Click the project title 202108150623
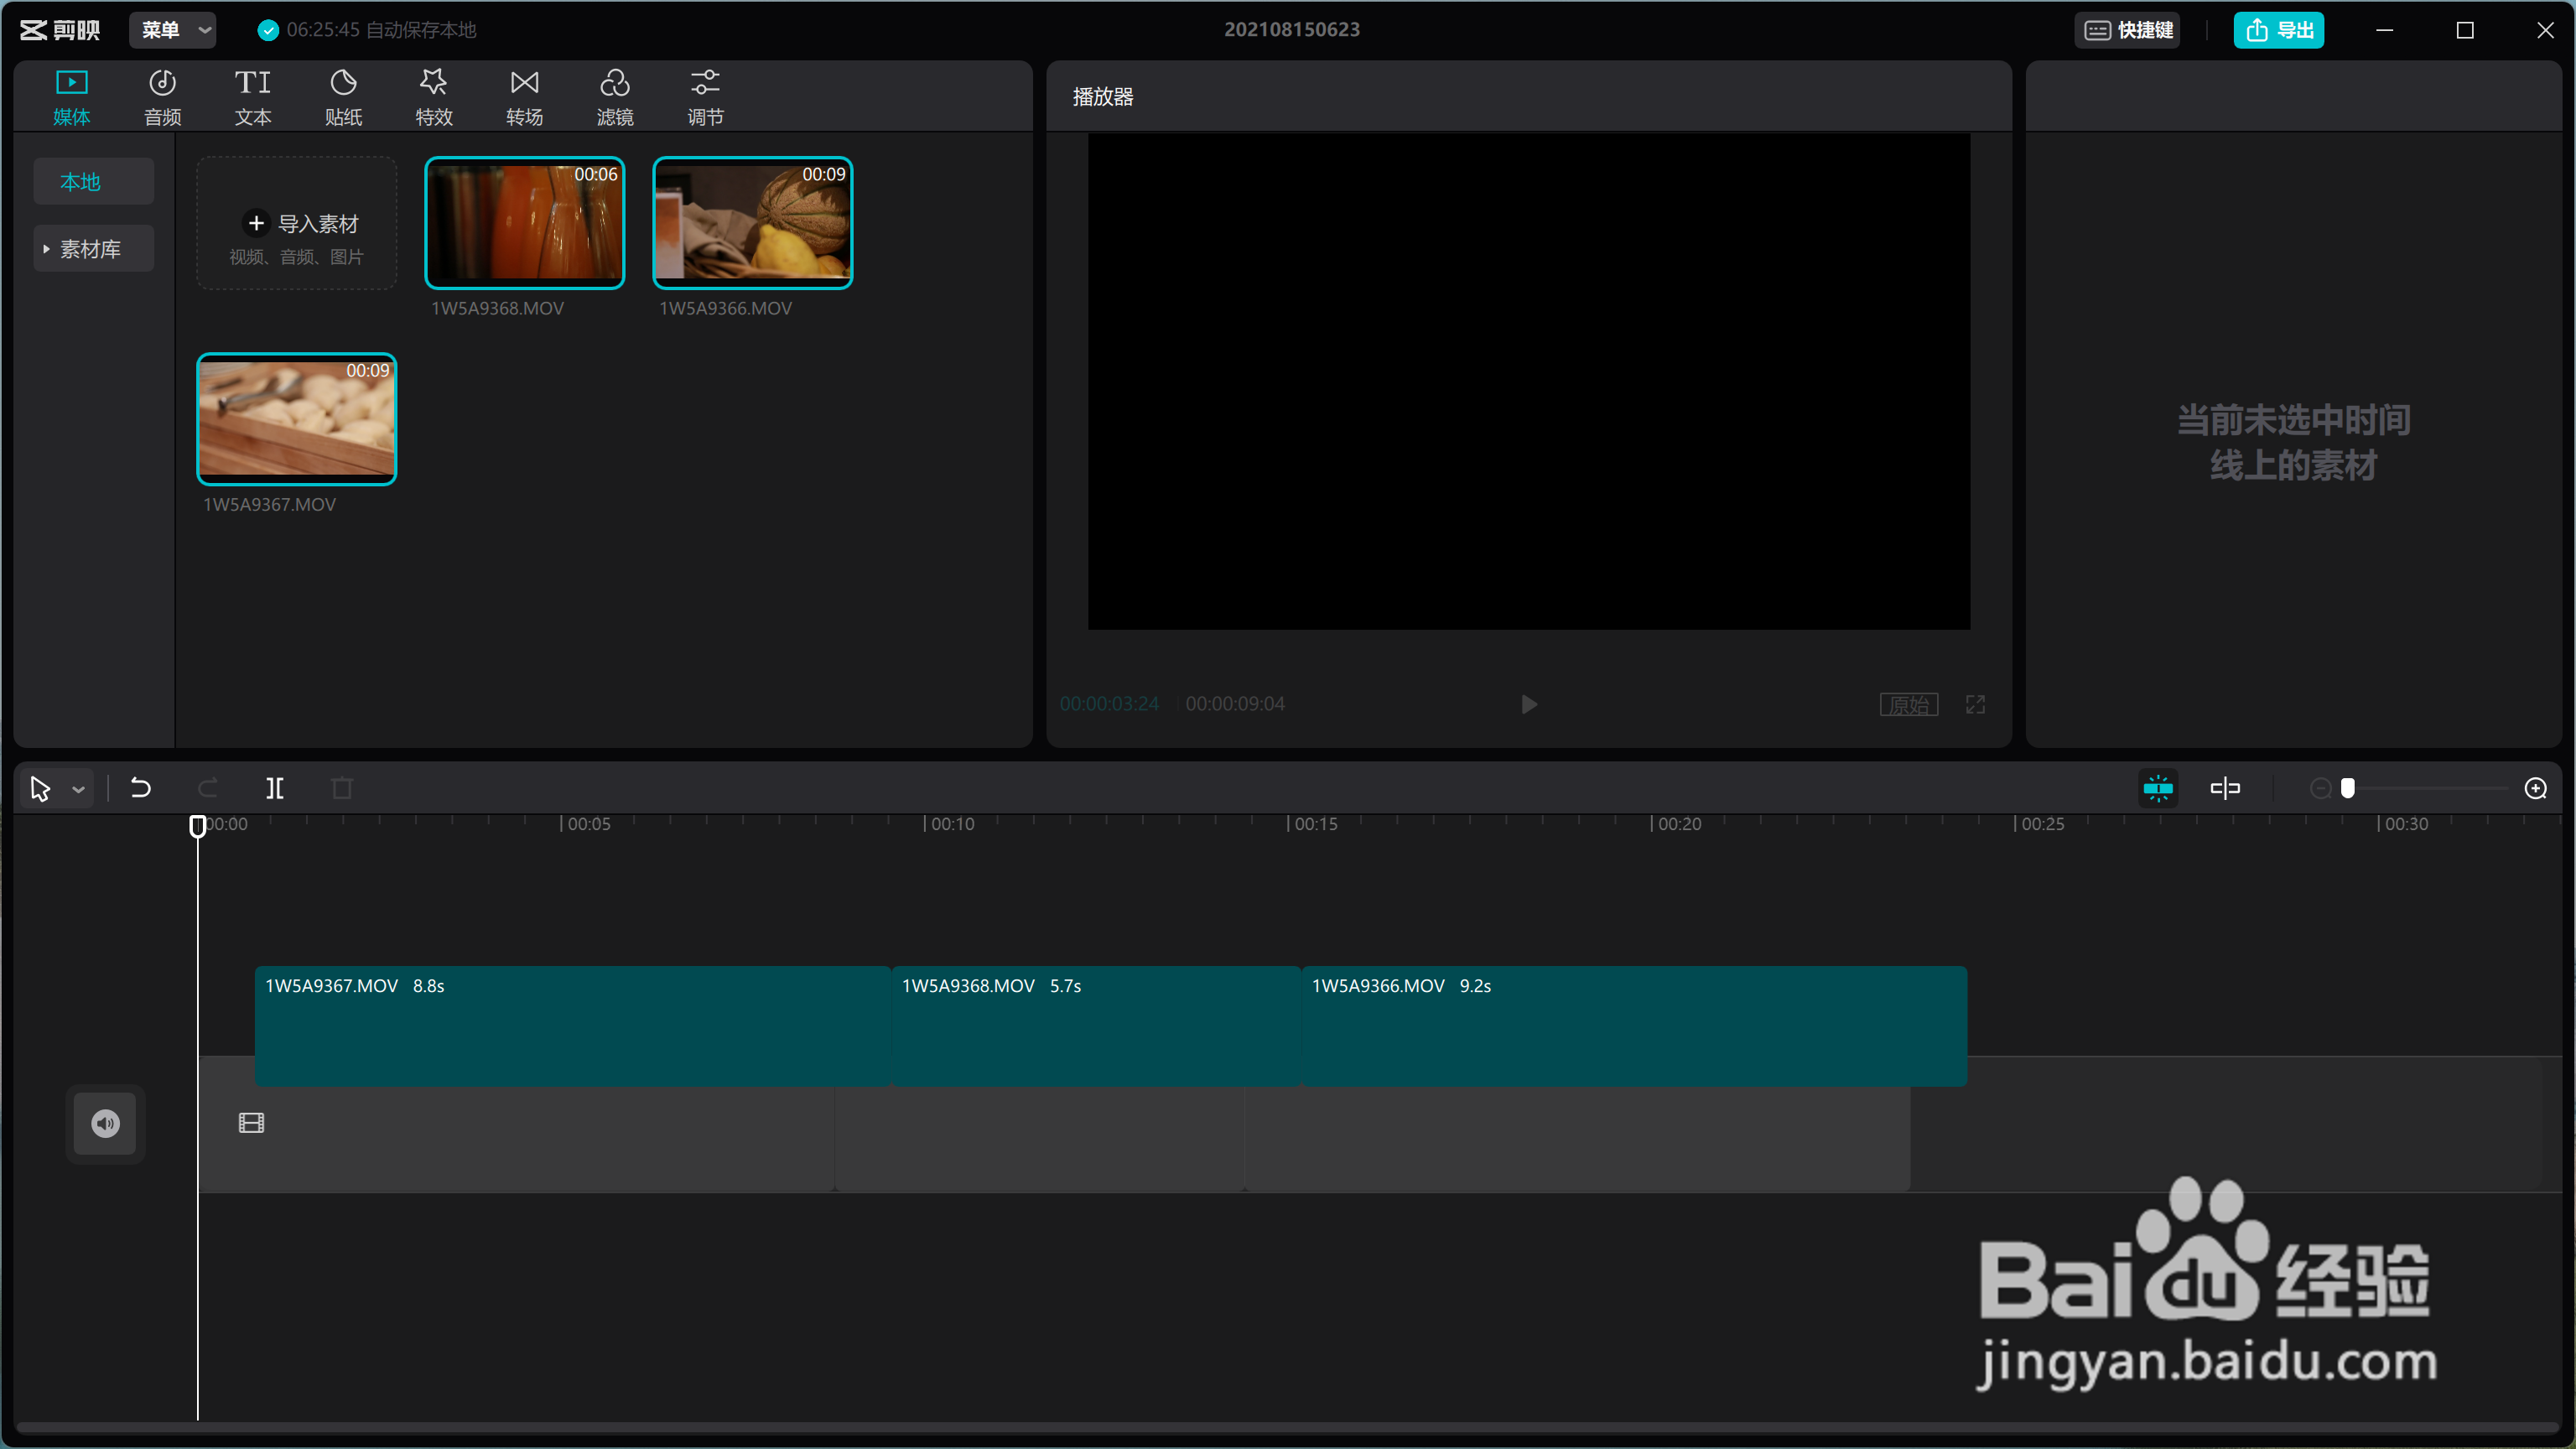 pyautogui.click(x=1291, y=30)
